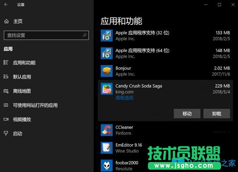The width and height of the screenshot is (238, 172).
Task: Click the Bonjour app icon
Action: [107, 71]
